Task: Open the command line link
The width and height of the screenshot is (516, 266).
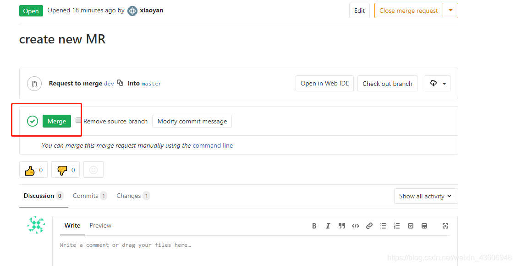Action: tap(213, 145)
